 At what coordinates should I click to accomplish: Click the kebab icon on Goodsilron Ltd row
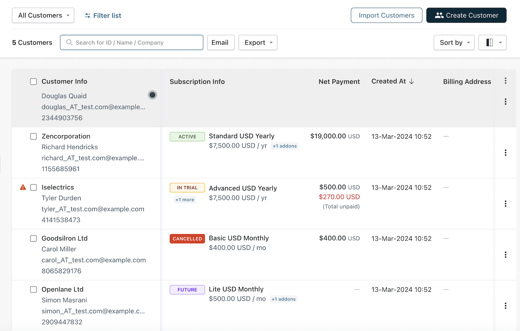click(x=506, y=255)
